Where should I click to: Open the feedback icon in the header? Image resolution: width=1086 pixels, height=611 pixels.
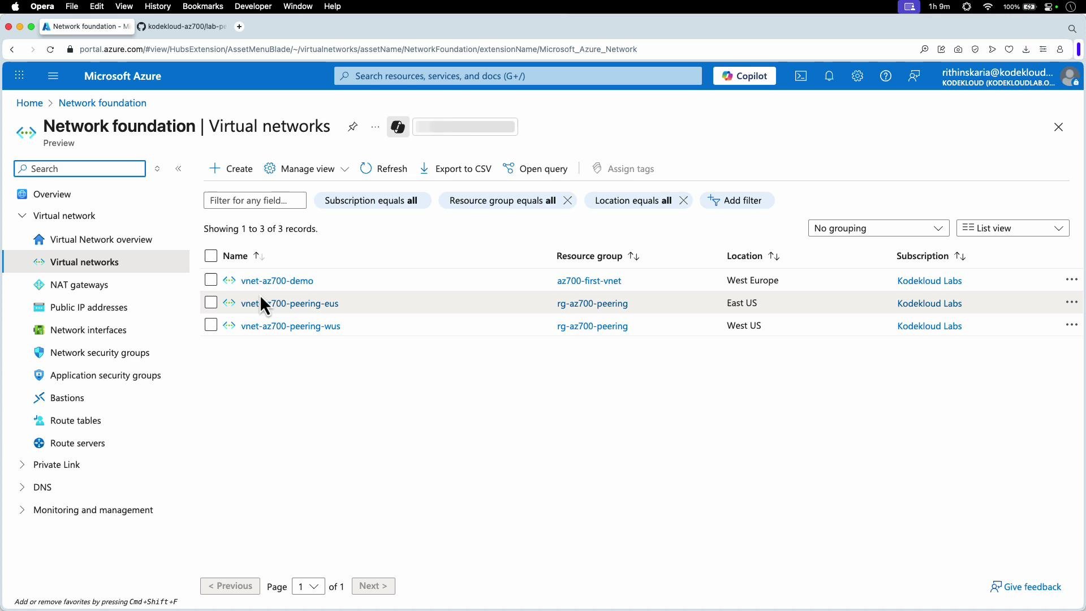[914, 76]
